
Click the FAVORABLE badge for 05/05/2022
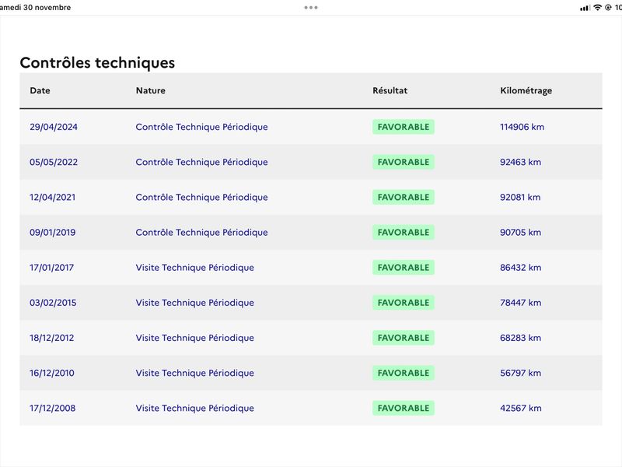[403, 162]
